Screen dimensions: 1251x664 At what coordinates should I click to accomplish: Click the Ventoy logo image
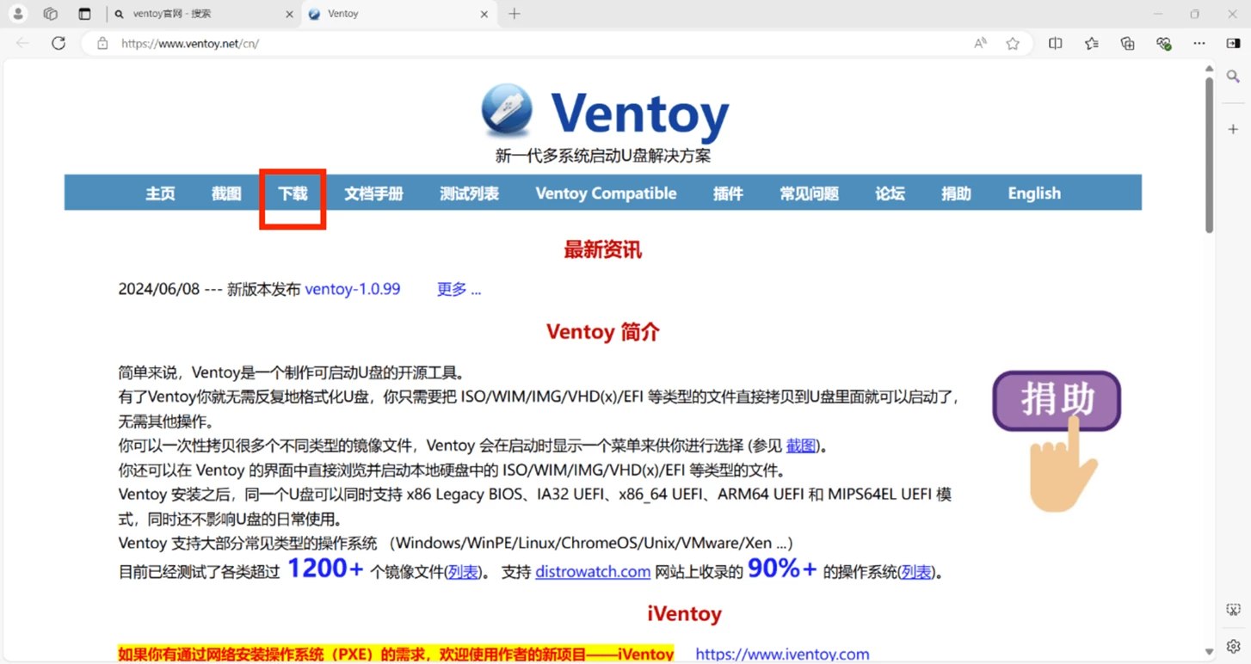point(507,109)
